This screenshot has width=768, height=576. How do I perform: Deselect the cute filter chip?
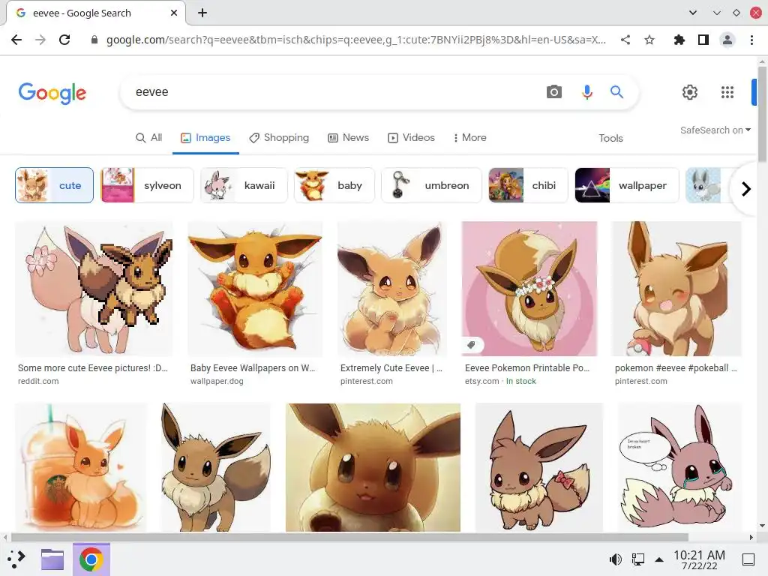pos(54,185)
